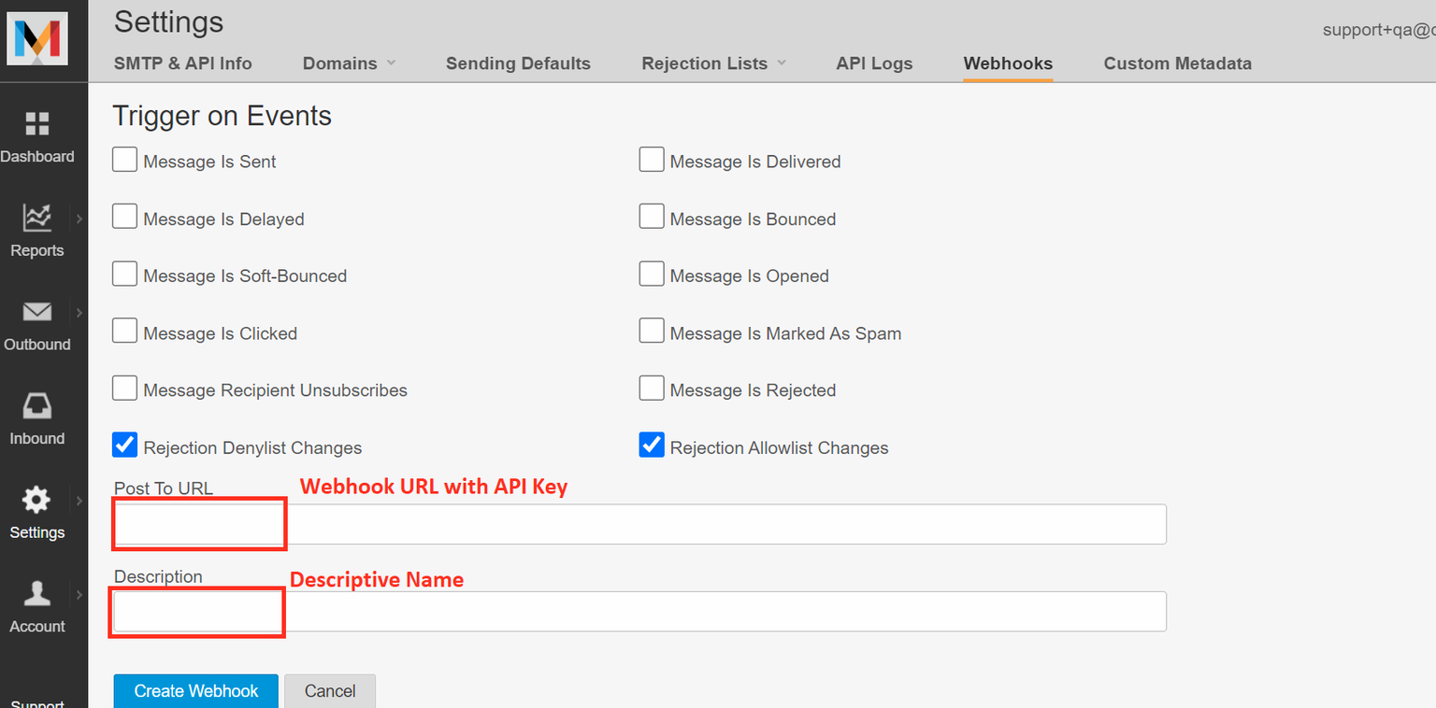Click the Support sidebar label
The image size is (1436, 708).
pyautogui.click(x=37, y=702)
